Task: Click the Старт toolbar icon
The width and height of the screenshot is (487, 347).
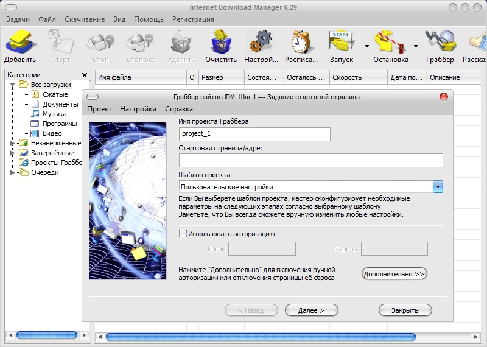Action: tap(61, 41)
